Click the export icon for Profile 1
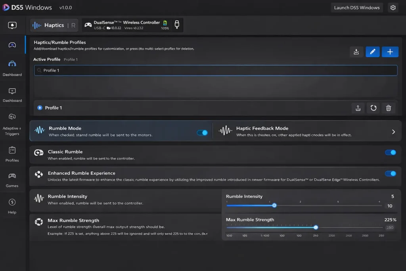406x271 pixels. pyautogui.click(x=358, y=108)
